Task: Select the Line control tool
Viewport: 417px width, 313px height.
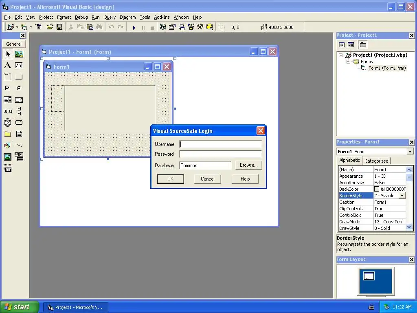Action: click(19, 145)
